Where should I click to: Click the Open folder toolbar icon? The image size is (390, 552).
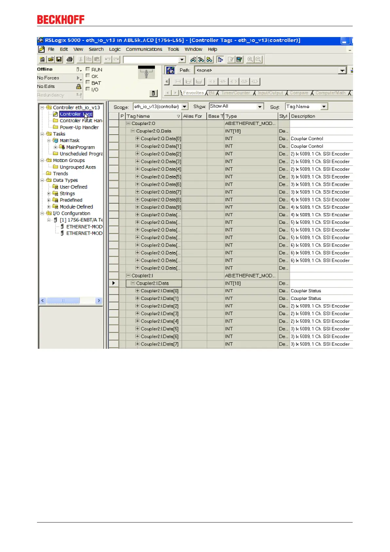pos(51,59)
